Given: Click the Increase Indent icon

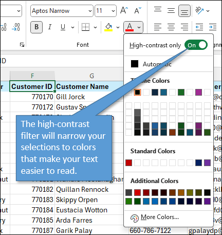Looking at the screenshot, I should click(213, 27).
